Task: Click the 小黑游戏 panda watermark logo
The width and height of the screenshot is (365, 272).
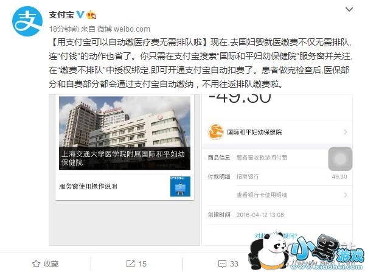Action: coord(307,251)
